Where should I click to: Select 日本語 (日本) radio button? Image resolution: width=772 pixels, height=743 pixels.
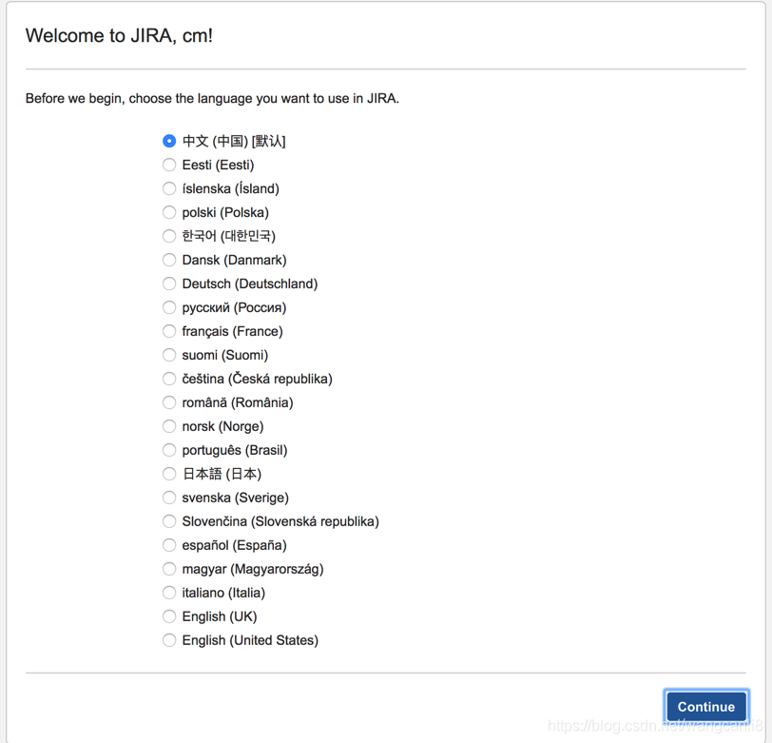pyautogui.click(x=169, y=474)
